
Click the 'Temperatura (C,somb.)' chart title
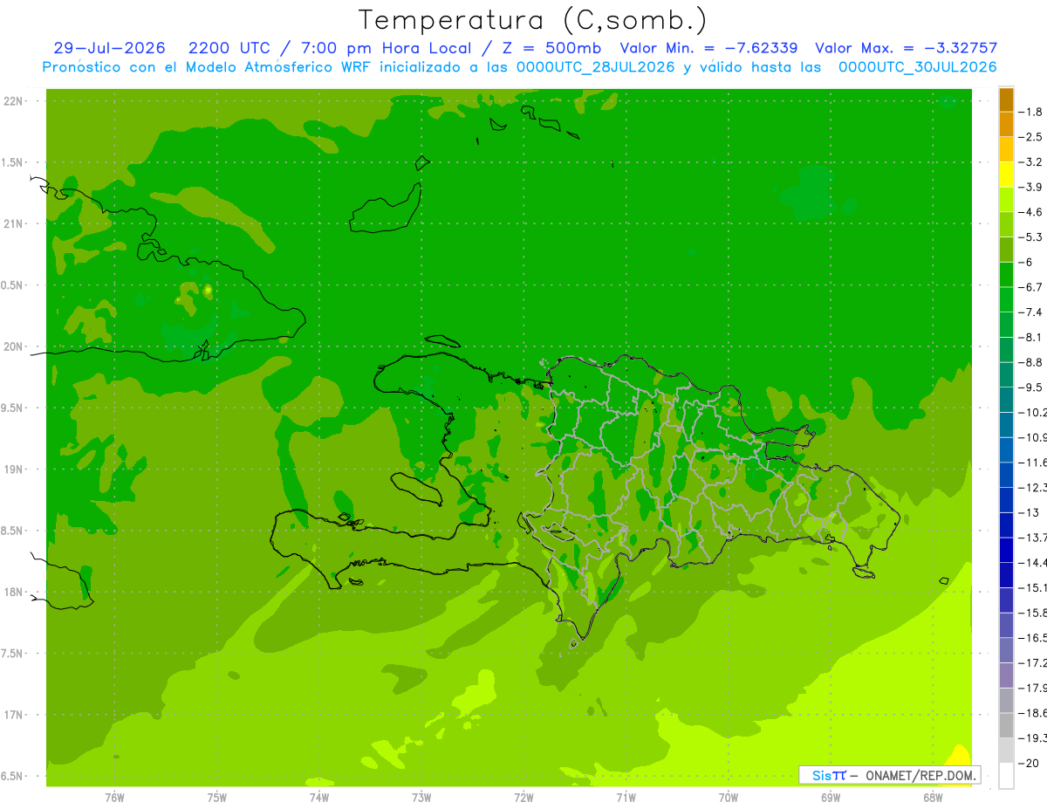531,20
